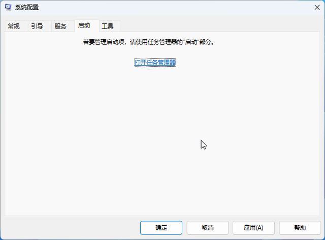Click the 启动 tab
Screen dimensions: 325x240
[x=84, y=25]
